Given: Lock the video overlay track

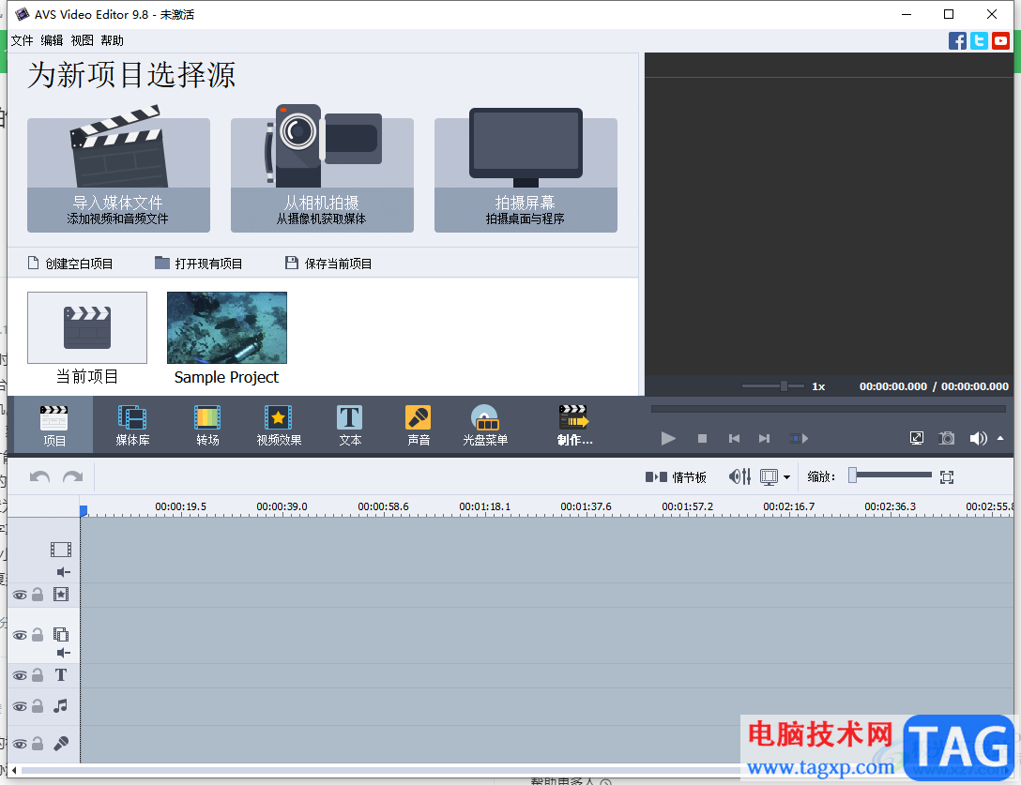Looking at the screenshot, I should click(38, 635).
